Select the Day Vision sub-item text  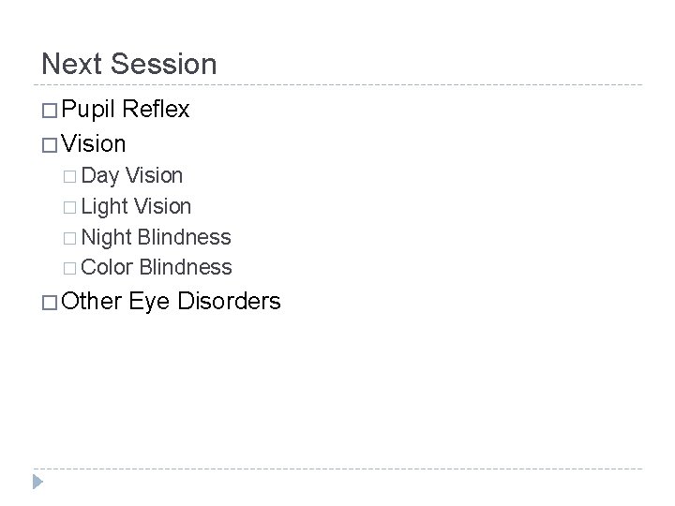[x=132, y=175]
